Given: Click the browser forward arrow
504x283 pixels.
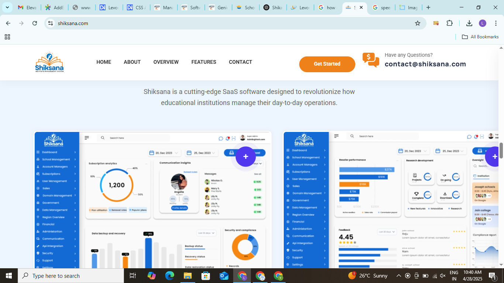Looking at the screenshot, I should click(21, 23).
